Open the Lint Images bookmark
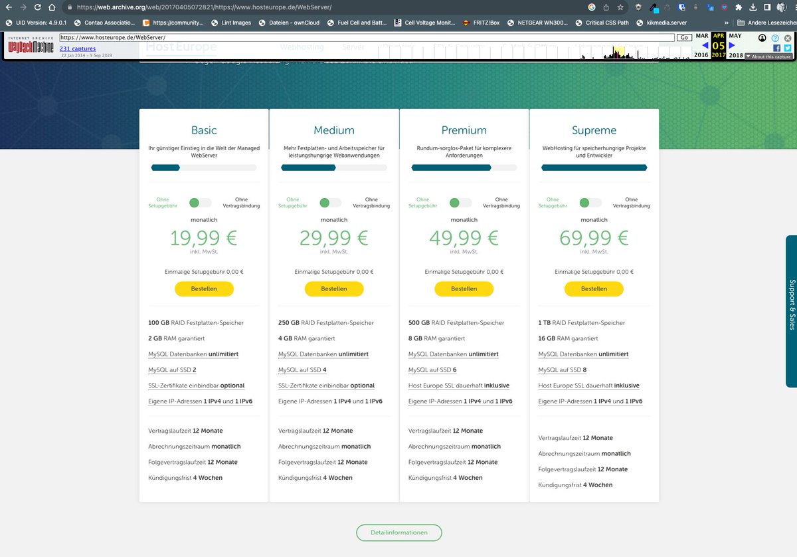797x557 pixels. (x=231, y=23)
